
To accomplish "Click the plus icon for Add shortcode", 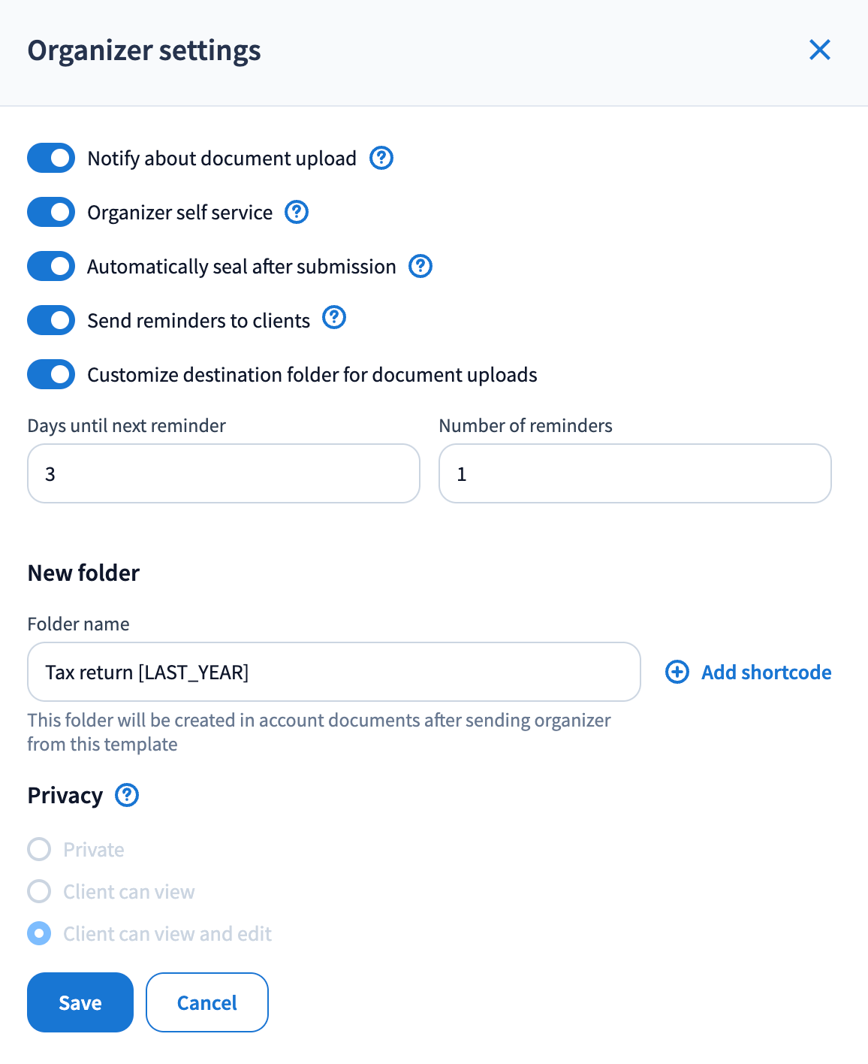I will click(x=677, y=672).
